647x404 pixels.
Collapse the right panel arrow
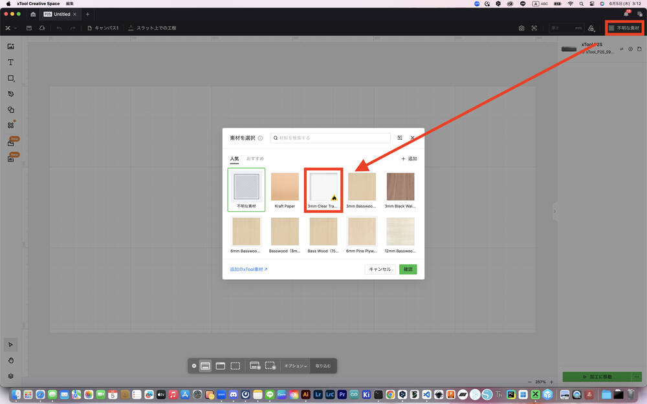555,211
